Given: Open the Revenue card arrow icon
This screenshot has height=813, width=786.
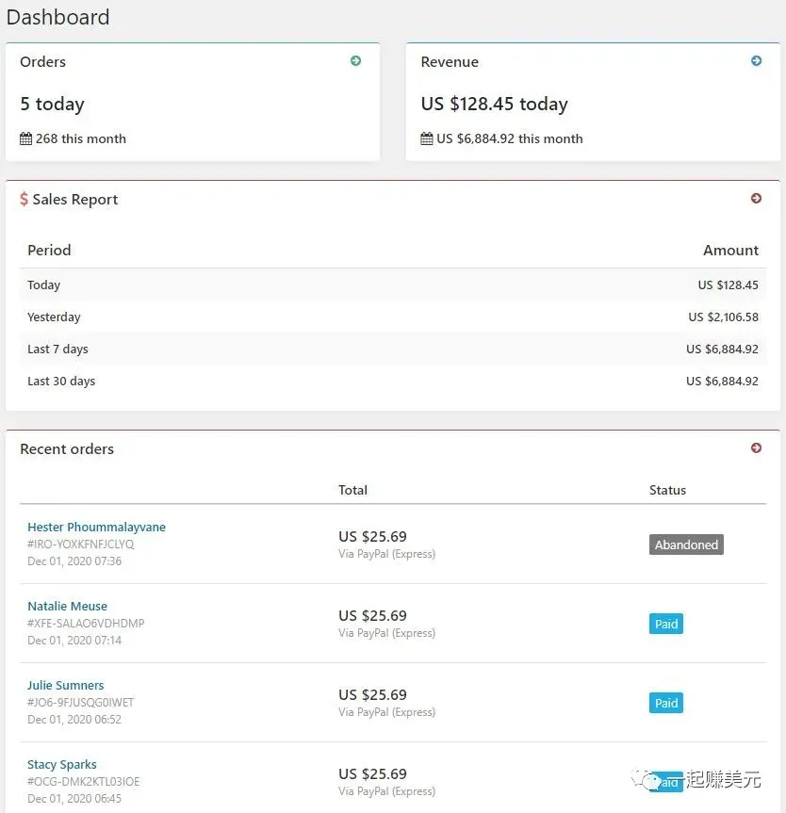Looking at the screenshot, I should tap(756, 61).
